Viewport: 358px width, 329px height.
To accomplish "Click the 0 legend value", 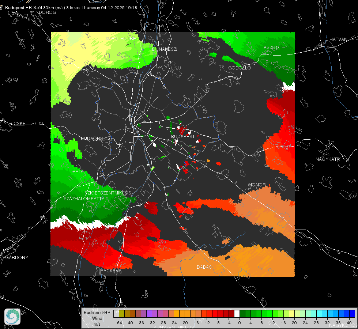I will 239,323.
